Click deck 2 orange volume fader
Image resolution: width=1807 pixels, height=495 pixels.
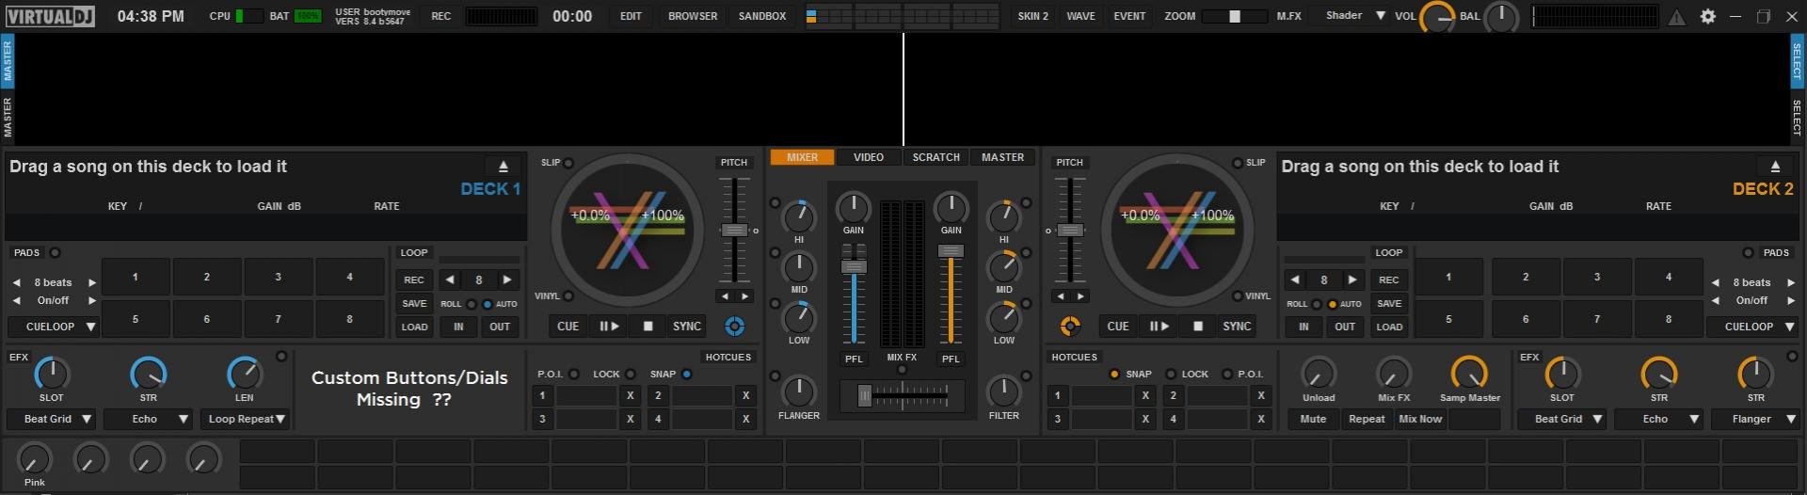coord(951,251)
